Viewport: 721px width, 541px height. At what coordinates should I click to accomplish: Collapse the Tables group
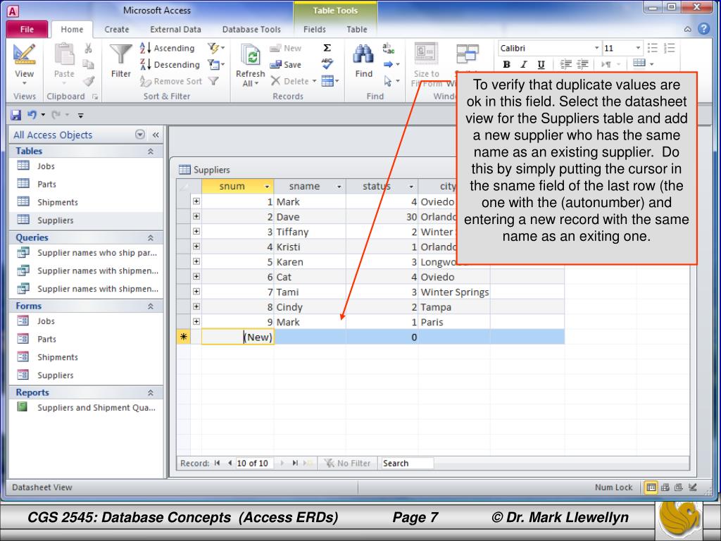tap(151, 151)
